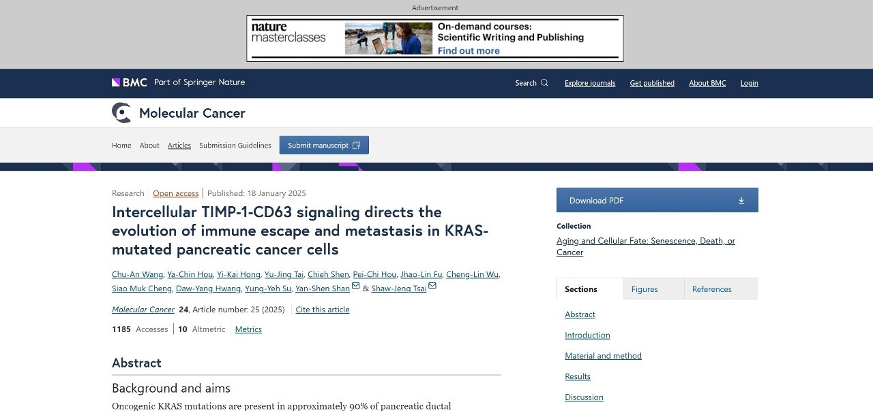This screenshot has height=411, width=873.
Task: Click email envelope icon beside Shaw-Jenq Tsai
Action: coord(432,286)
